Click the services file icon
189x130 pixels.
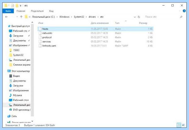[x=40, y=42]
